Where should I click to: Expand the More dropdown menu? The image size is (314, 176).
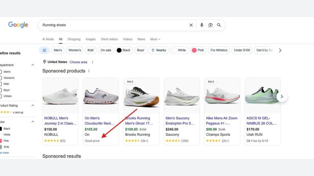pyautogui.click(x=155, y=39)
